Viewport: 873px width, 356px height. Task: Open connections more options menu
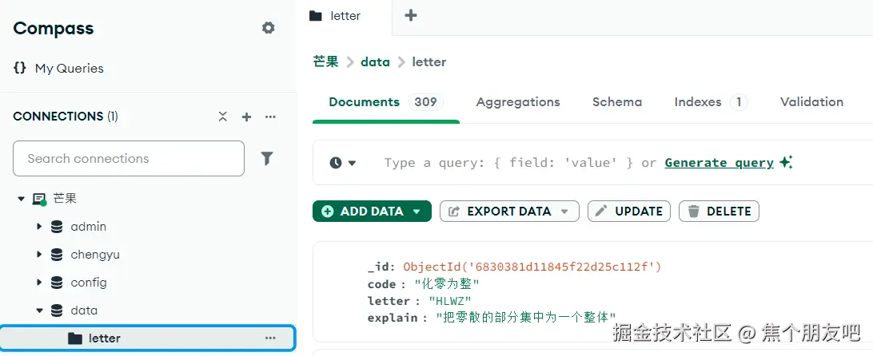tap(270, 117)
